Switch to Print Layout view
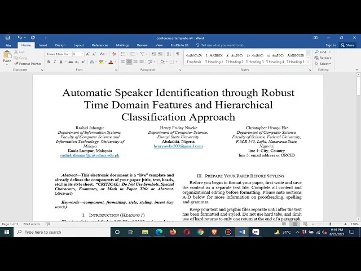The image size is (361, 271). (x=294, y=224)
